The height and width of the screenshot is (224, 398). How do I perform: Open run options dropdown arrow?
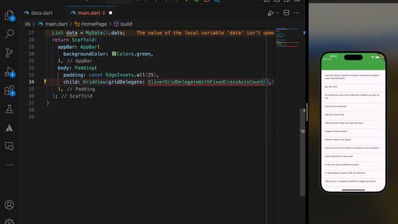[277, 13]
